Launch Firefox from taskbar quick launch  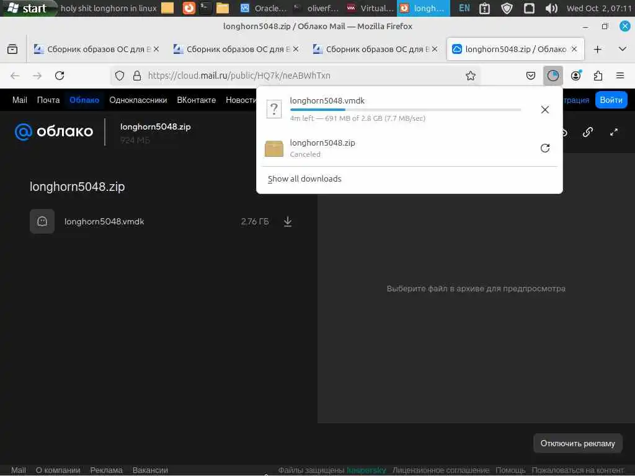click(x=189, y=8)
